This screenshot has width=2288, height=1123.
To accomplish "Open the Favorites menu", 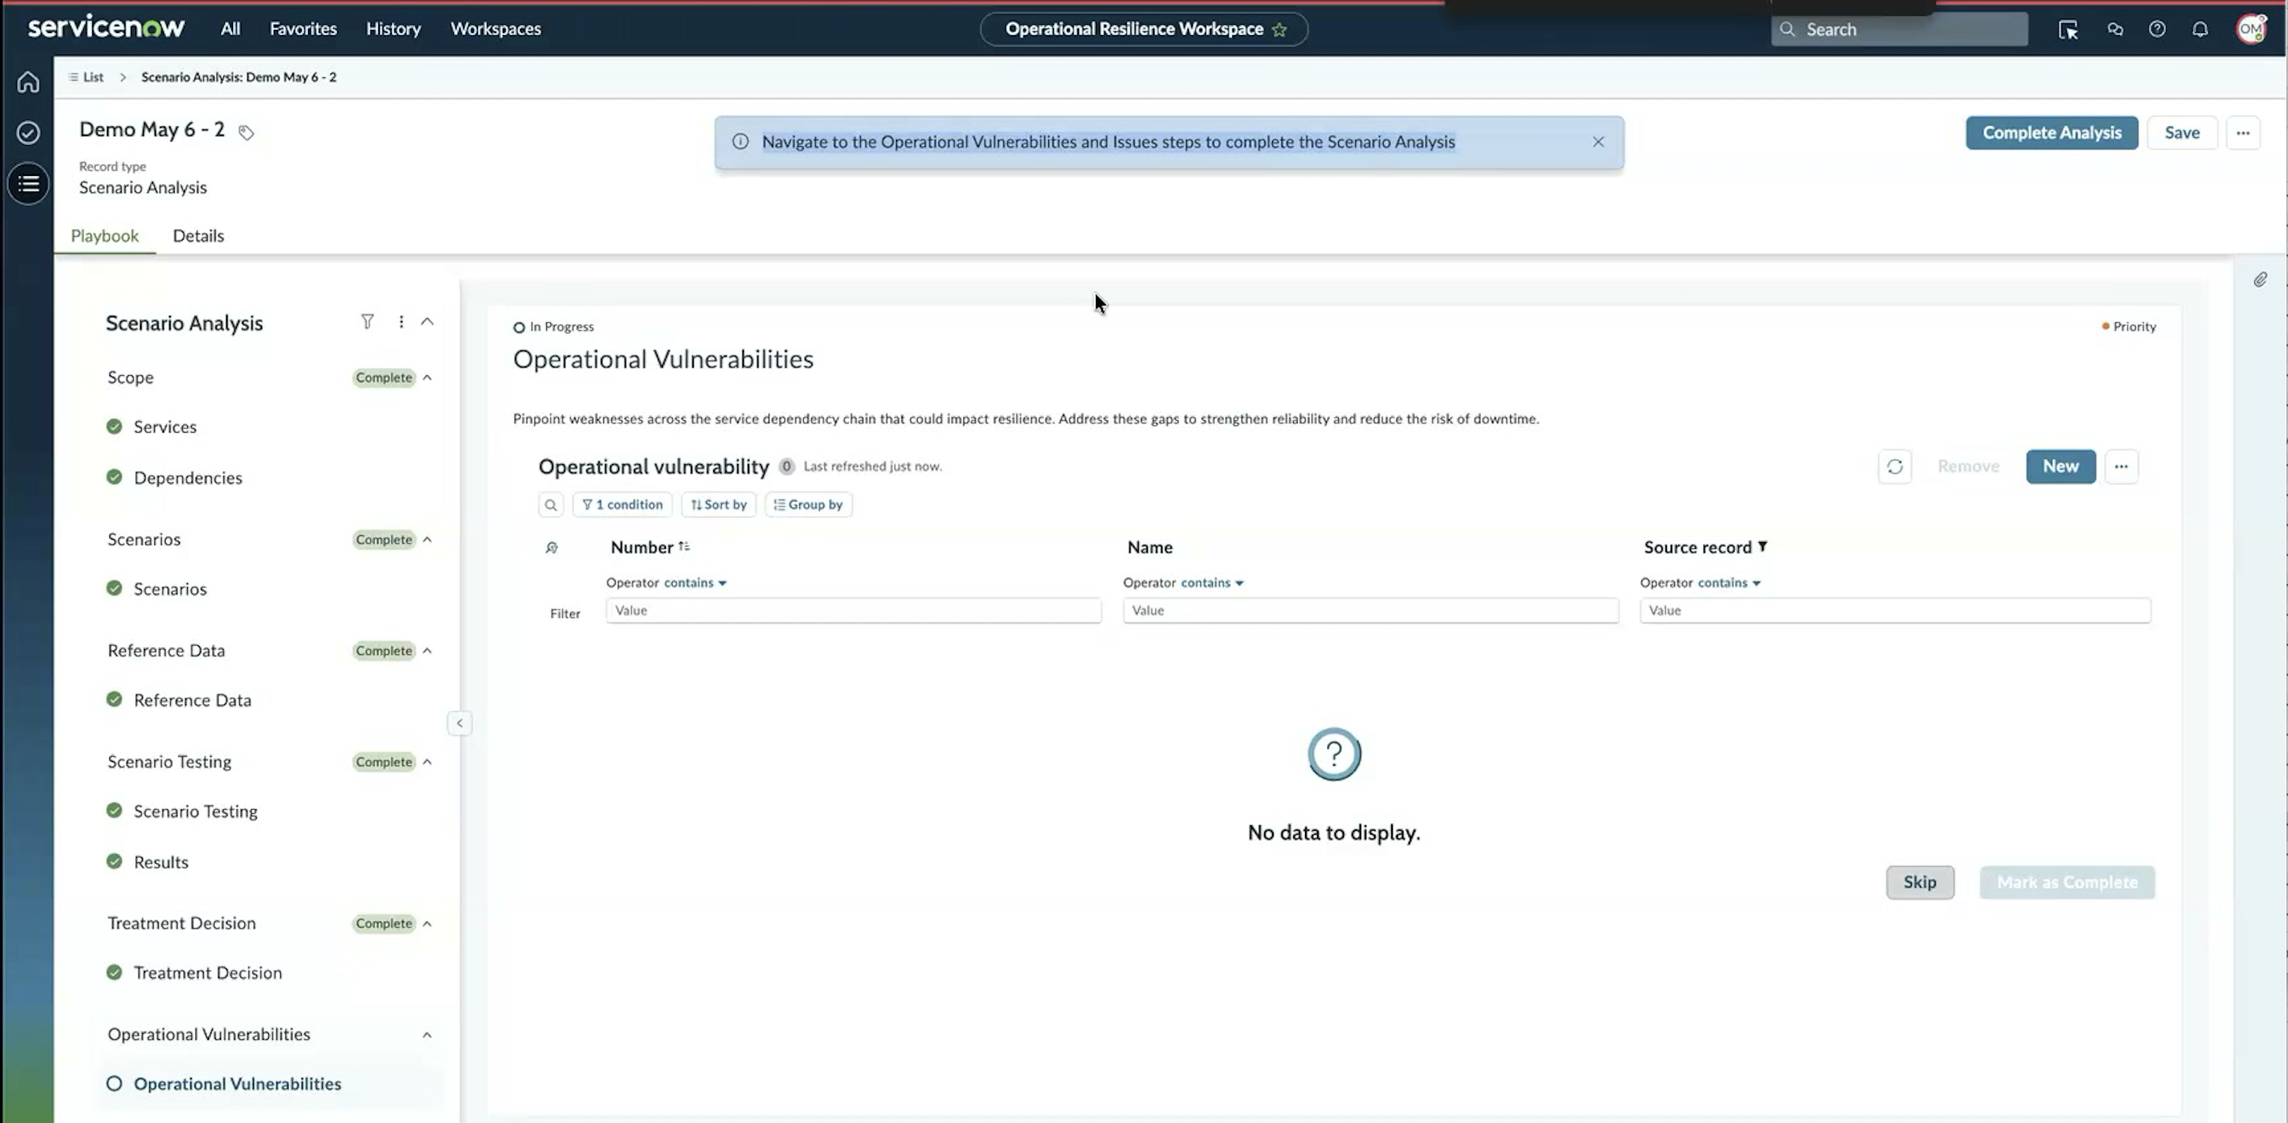I will coord(303,28).
